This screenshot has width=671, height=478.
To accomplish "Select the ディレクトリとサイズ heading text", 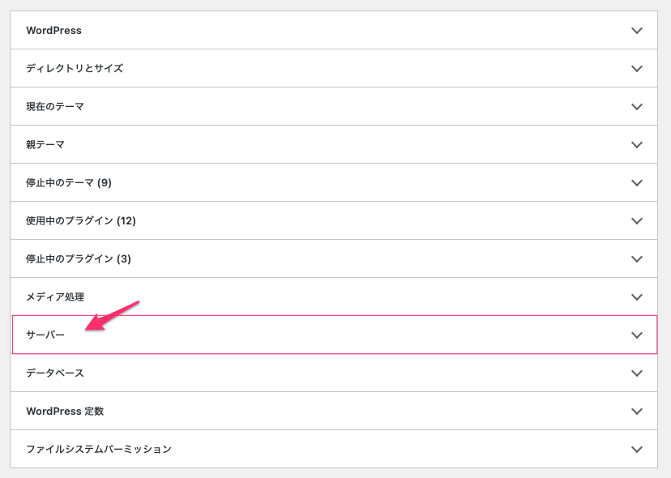I will pos(75,69).
